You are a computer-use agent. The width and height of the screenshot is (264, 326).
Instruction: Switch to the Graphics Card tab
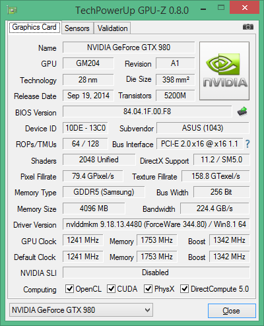pos(34,28)
